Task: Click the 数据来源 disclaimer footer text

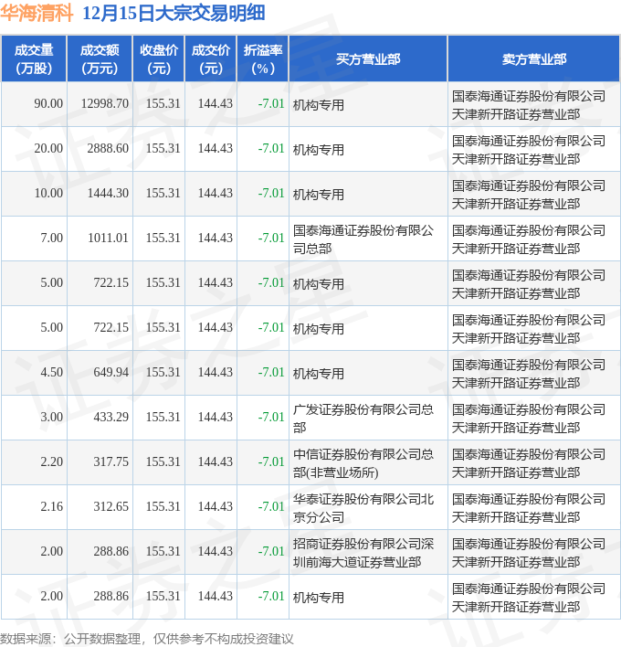Action: (147, 639)
